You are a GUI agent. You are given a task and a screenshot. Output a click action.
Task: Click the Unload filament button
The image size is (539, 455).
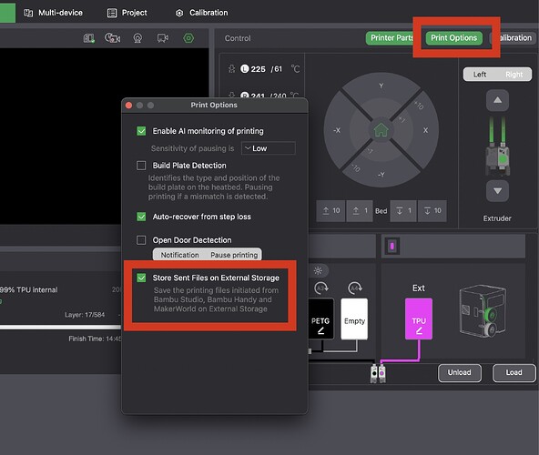(459, 372)
